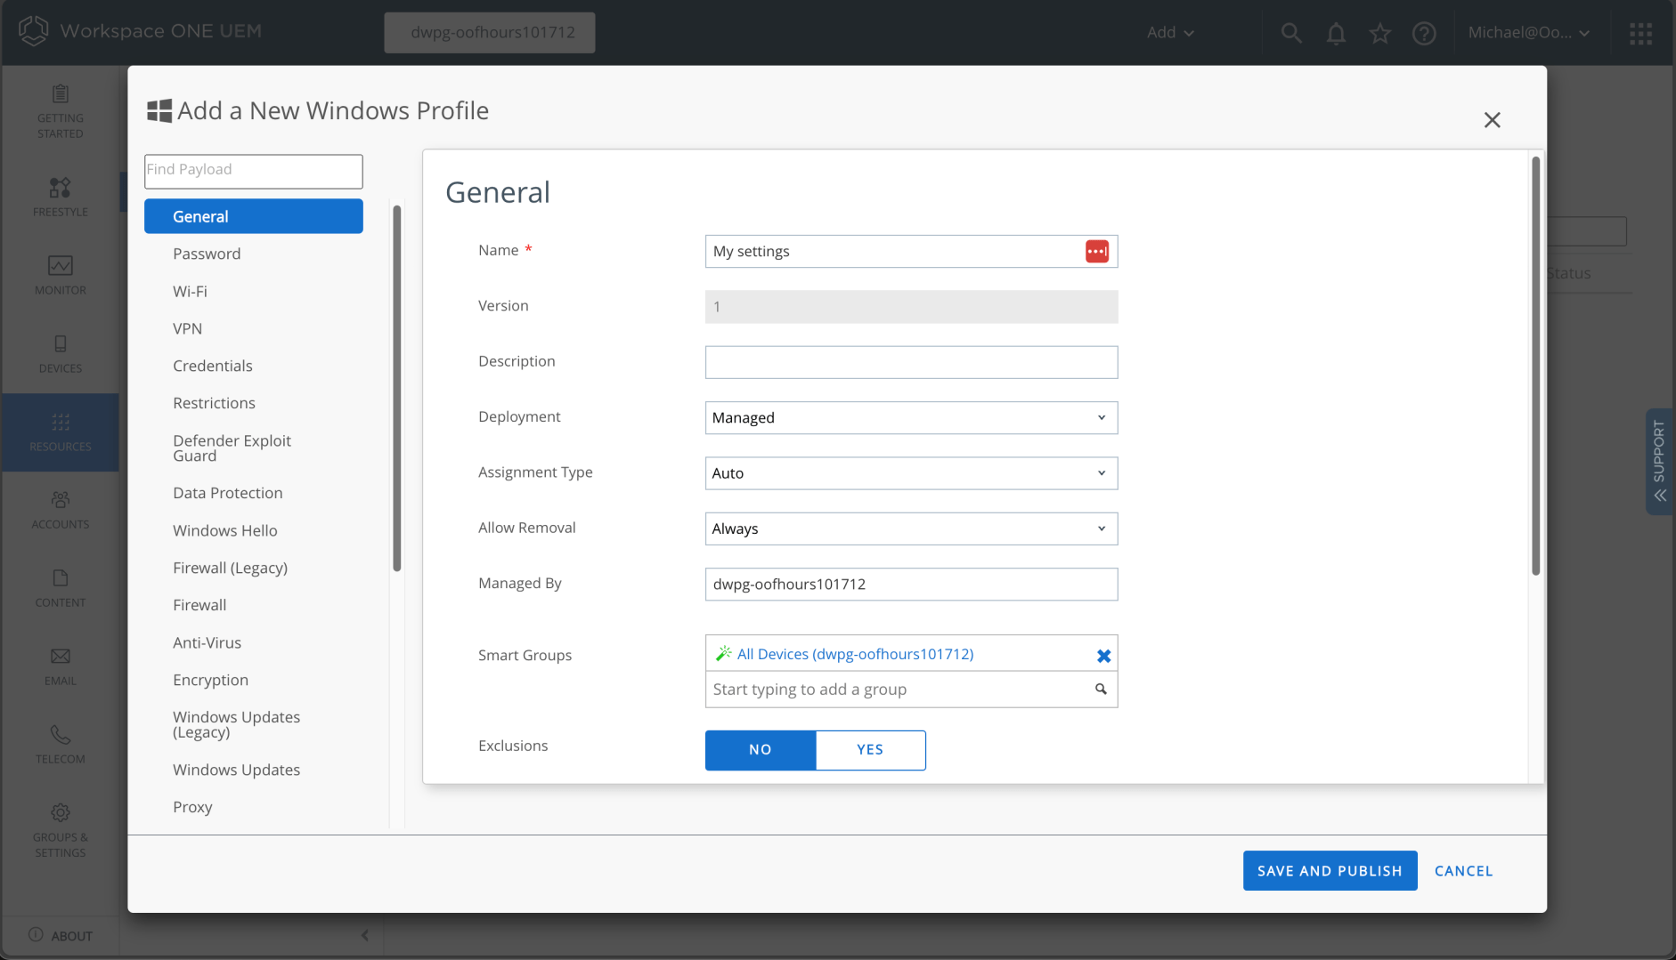Click search icon in smart group field

1101,690
